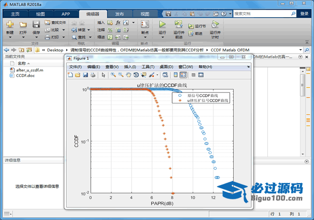
Task: Click the hide plot tools icon
Action: (x=193, y=75)
